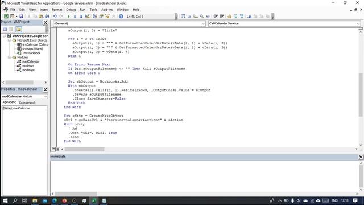Screen dimensions: 364x205
Task: Click the Indent icon on Edit toolbar
Action: 216,17
